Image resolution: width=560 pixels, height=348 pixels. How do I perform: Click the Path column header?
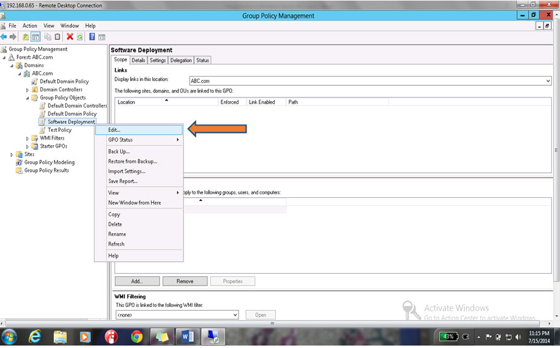point(337,102)
